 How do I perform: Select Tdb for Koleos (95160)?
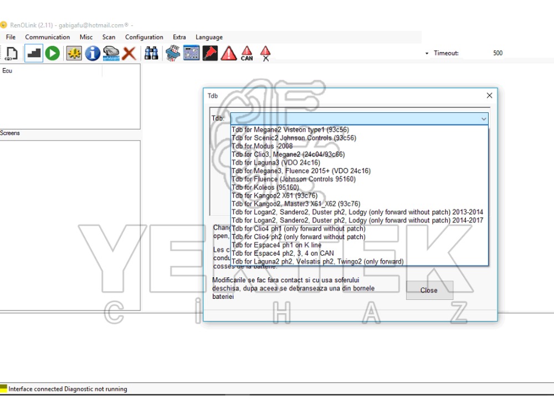click(360, 188)
